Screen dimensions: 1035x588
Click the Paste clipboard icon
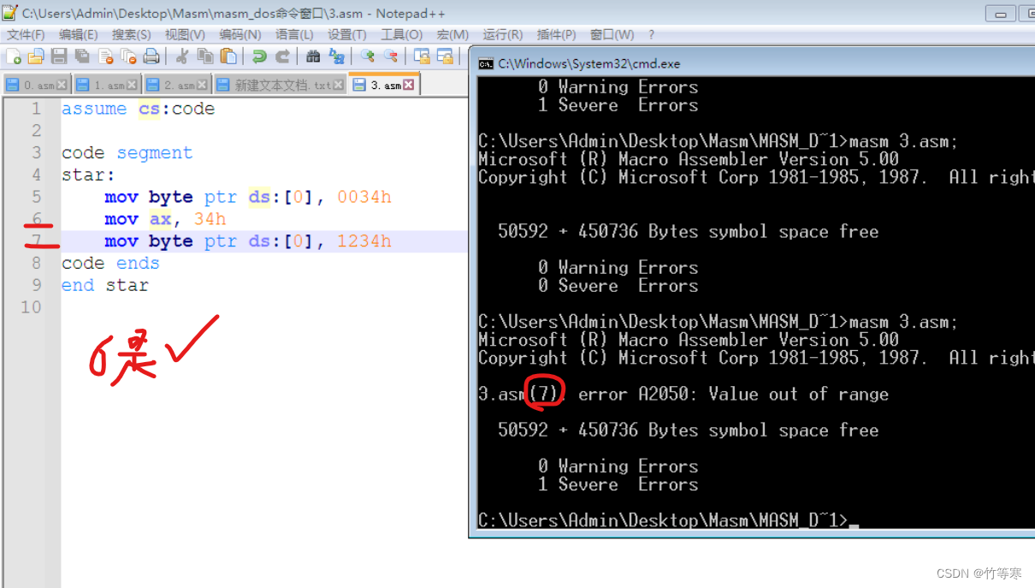228,56
